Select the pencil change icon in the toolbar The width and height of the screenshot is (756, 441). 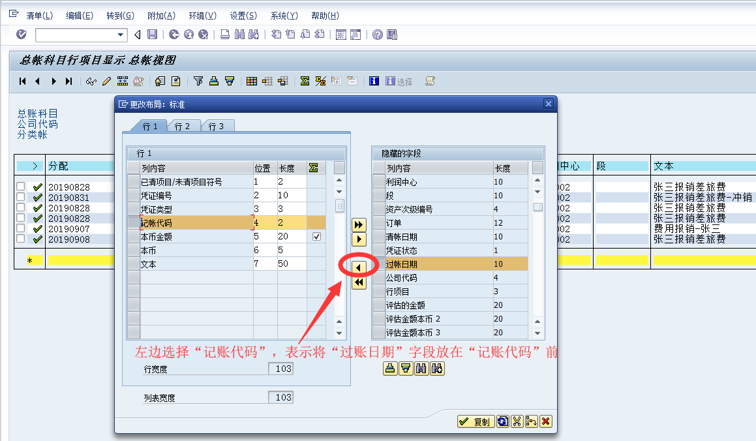point(107,81)
